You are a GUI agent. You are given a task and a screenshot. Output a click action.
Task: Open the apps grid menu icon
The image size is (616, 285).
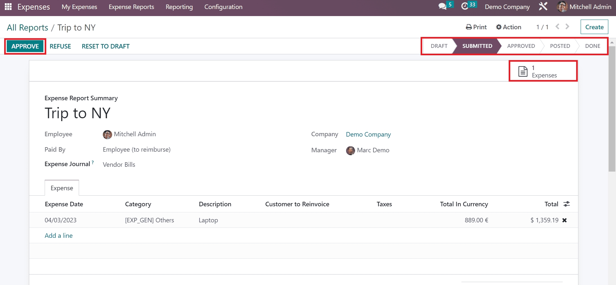8,7
